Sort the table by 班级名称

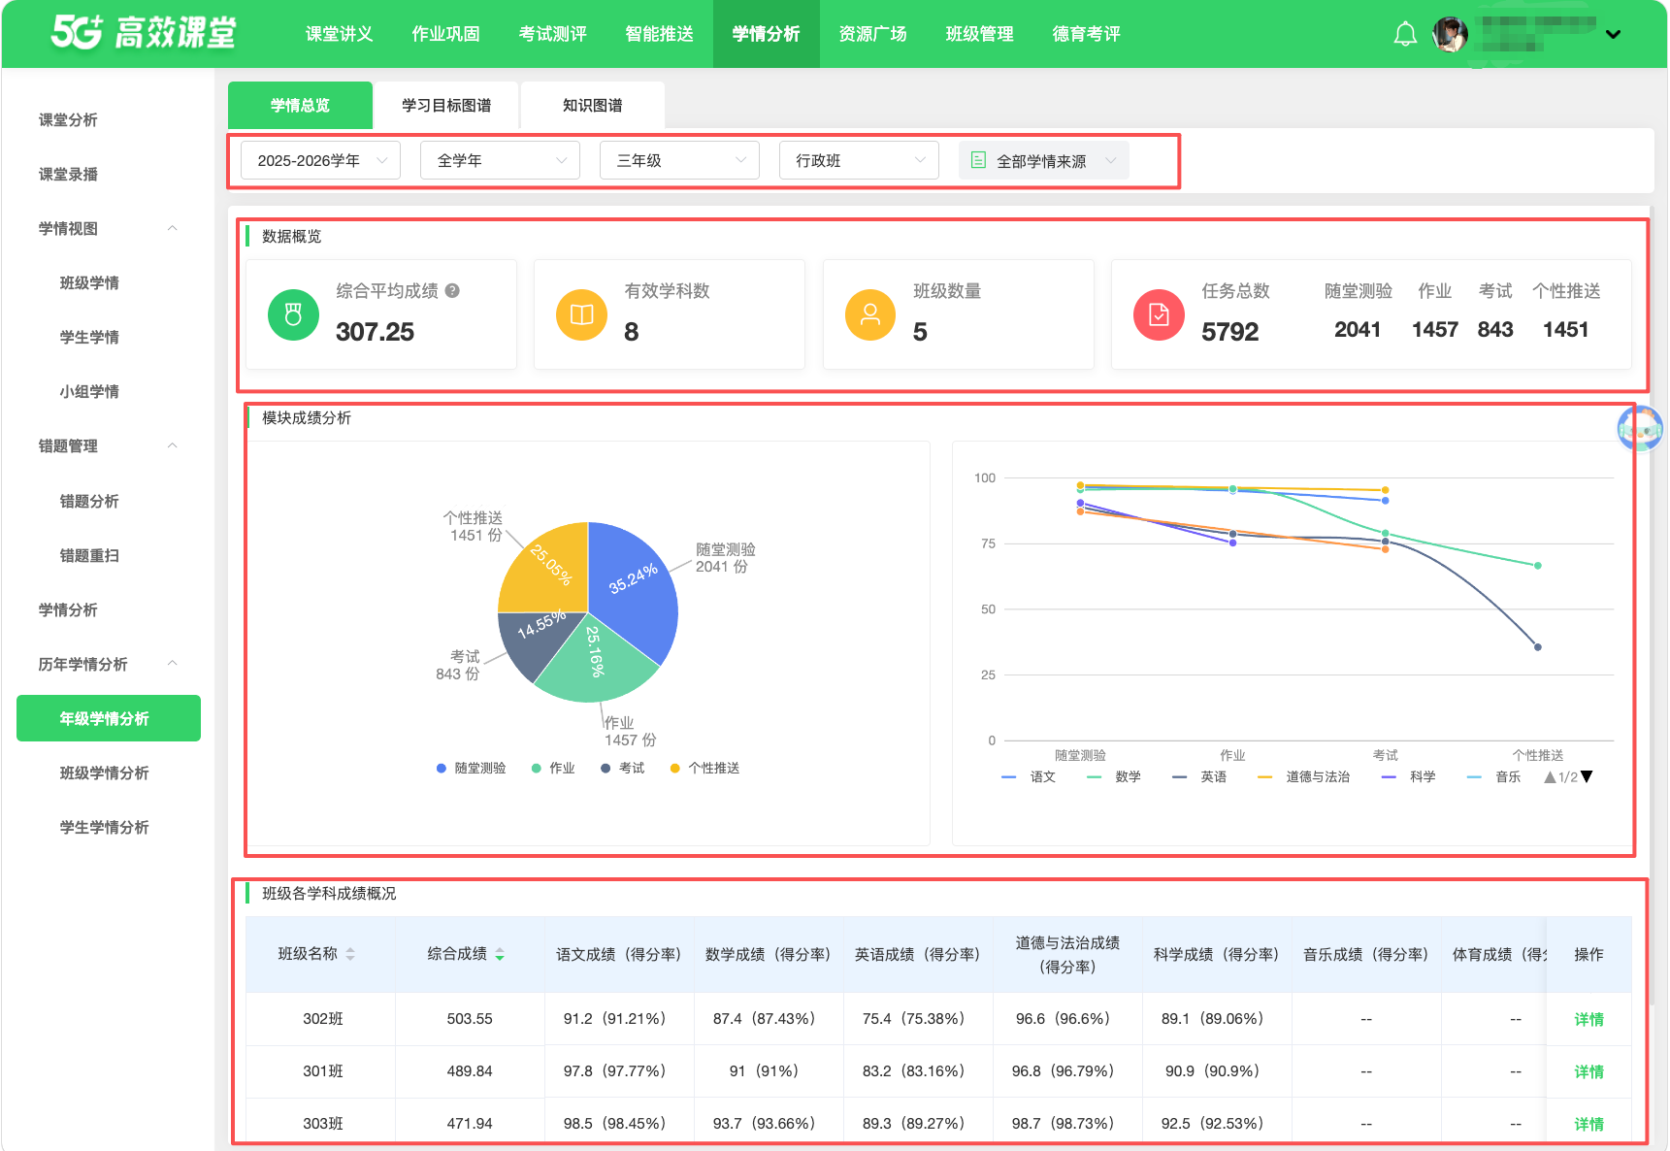pyautogui.click(x=350, y=954)
